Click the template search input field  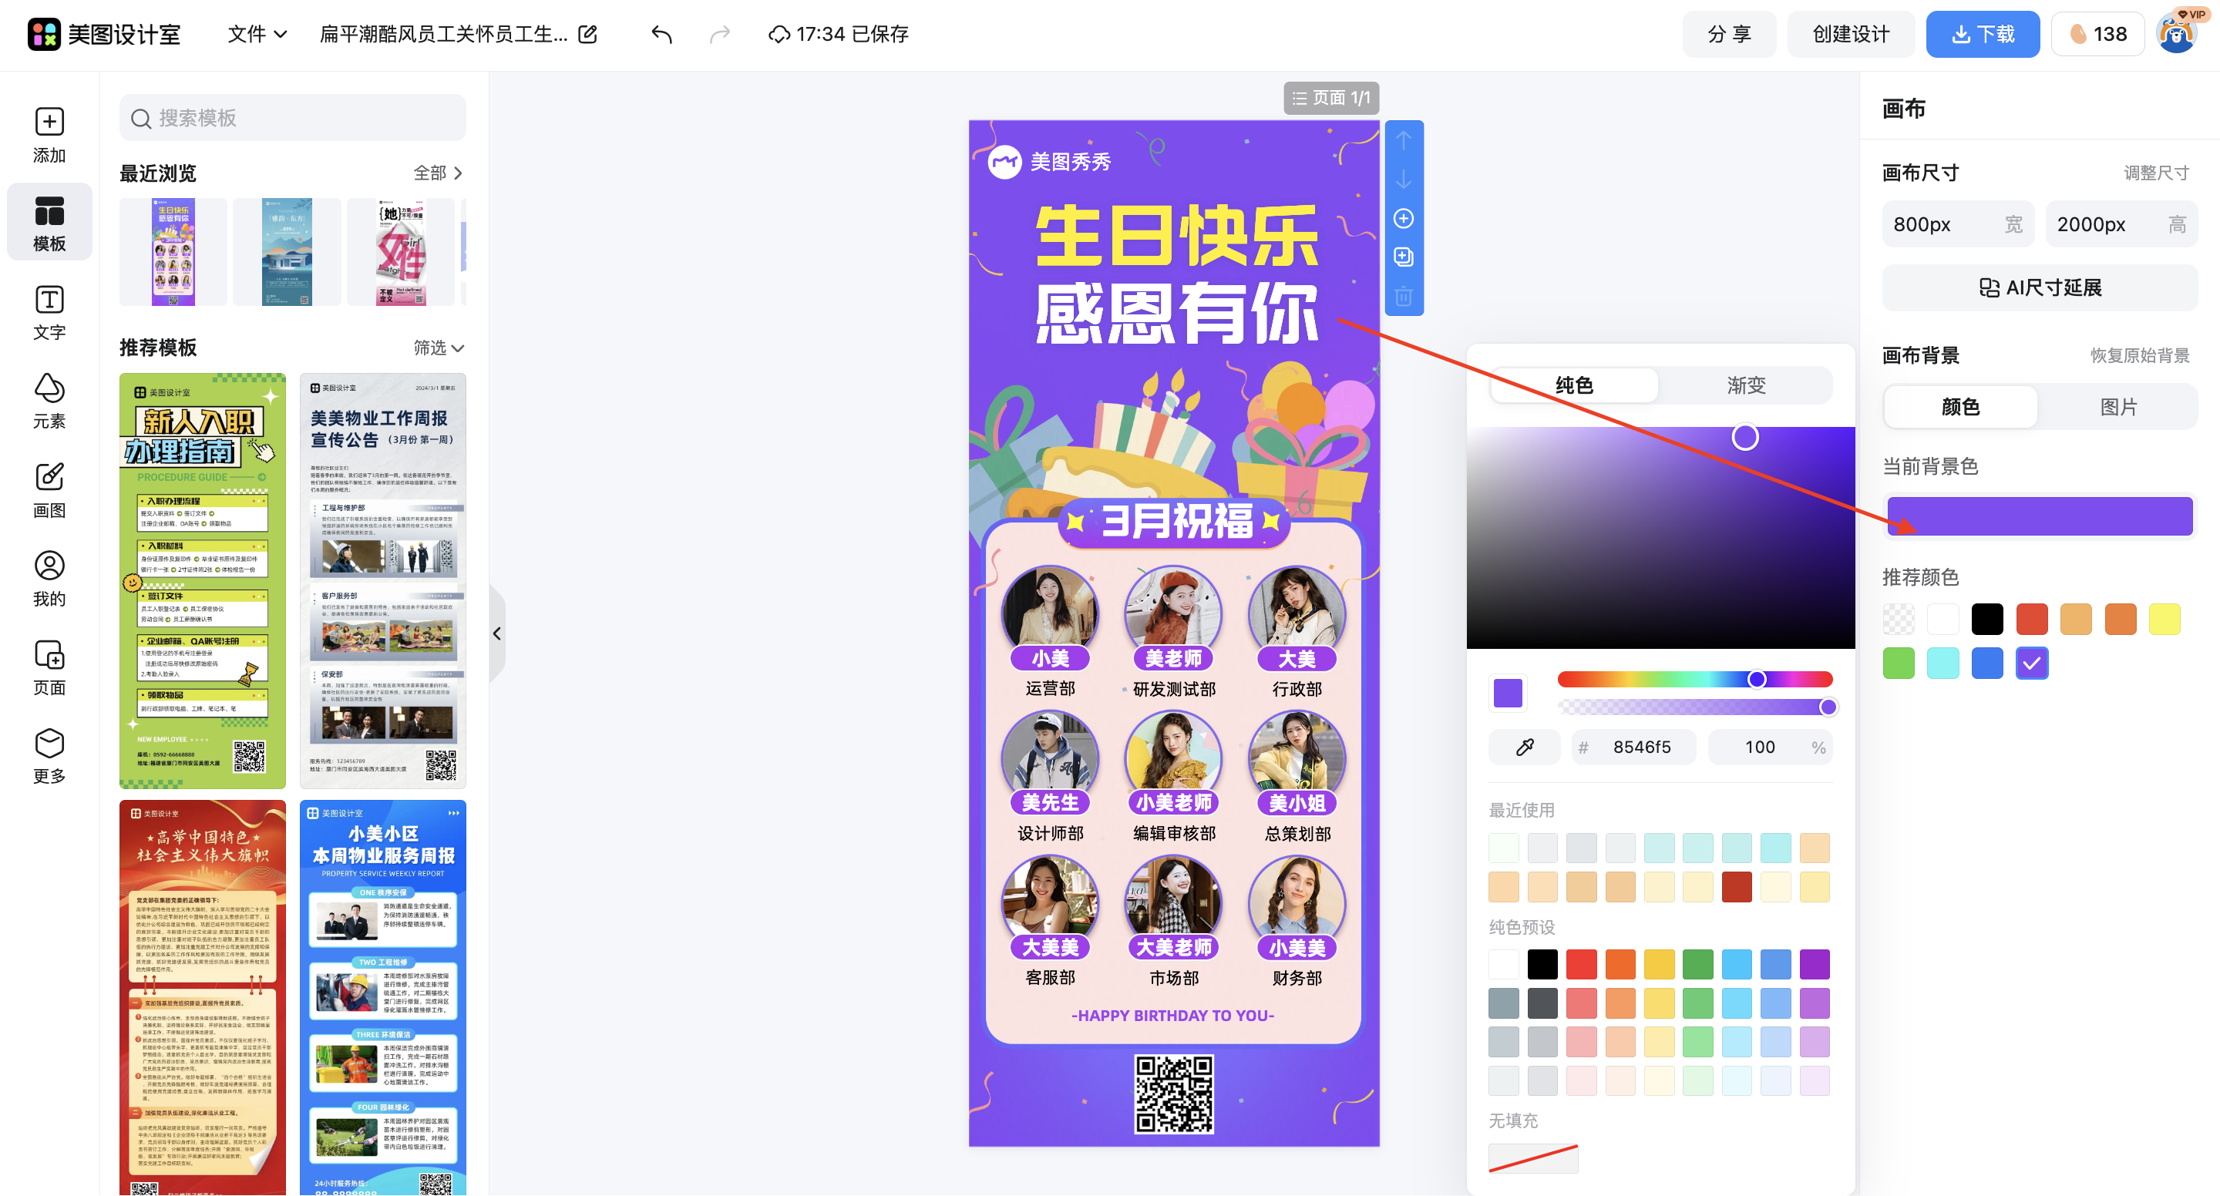(x=293, y=117)
